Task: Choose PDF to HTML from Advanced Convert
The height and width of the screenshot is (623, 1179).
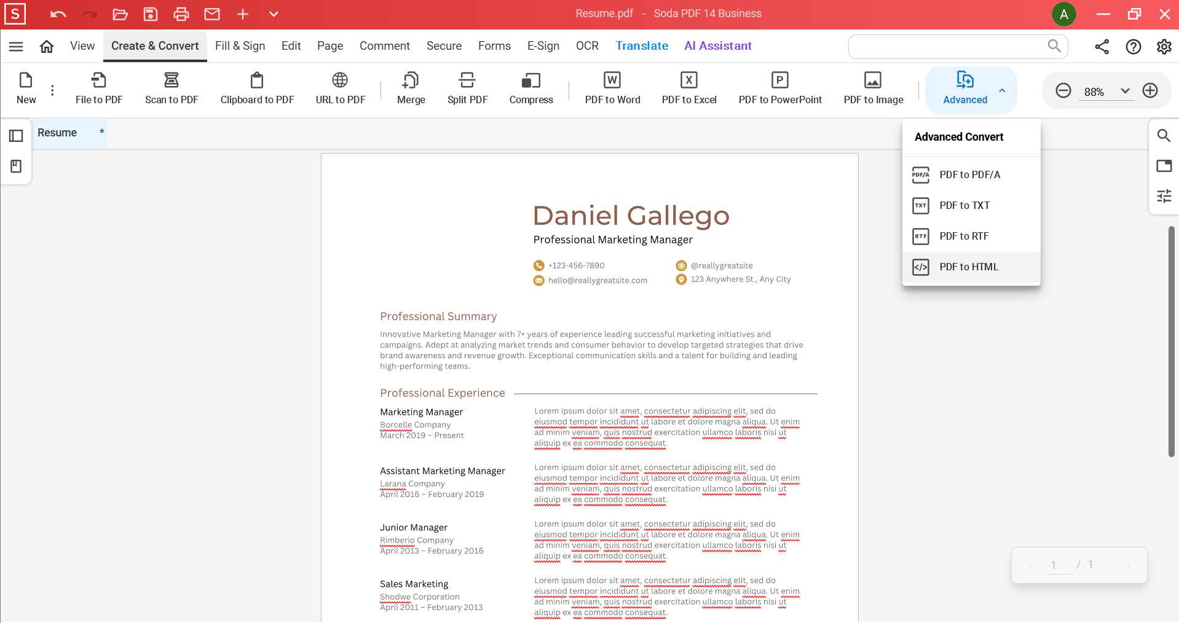Action: click(x=969, y=267)
